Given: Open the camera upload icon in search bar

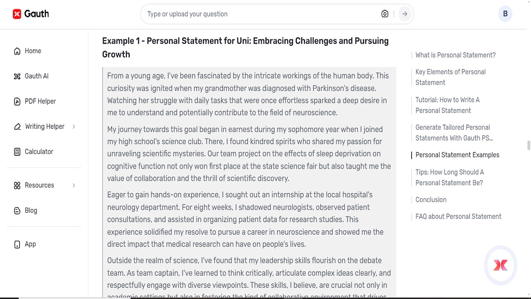Looking at the screenshot, I should 385,13.
